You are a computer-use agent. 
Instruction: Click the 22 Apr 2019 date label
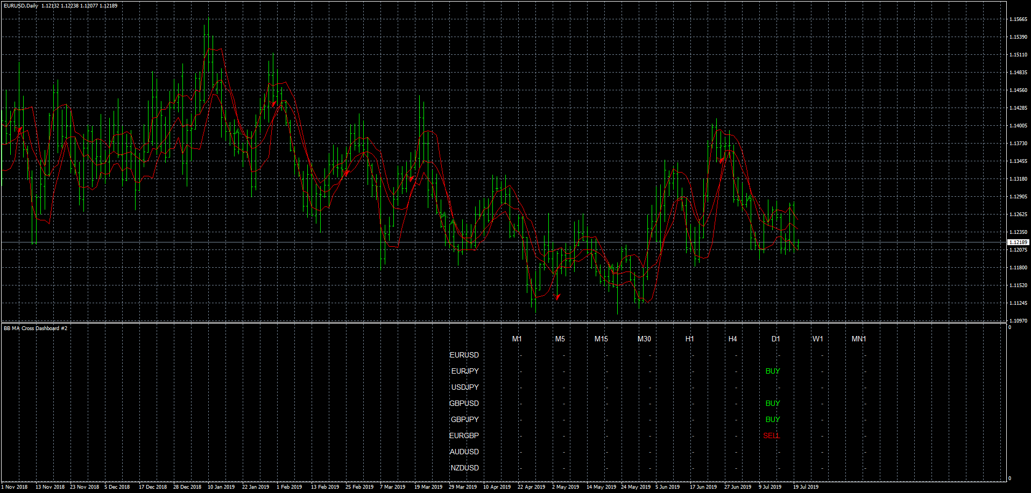point(532,487)
